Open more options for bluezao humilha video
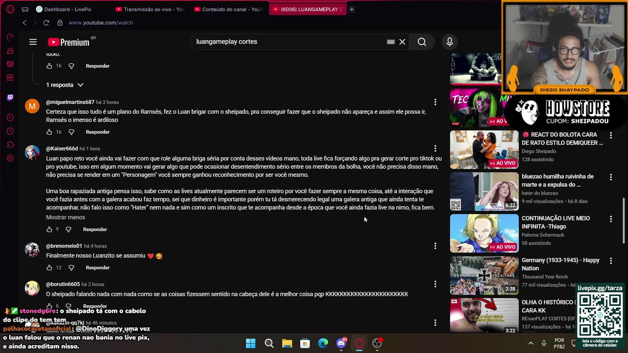This screenshot has height=353, width=628. point(611,177)
